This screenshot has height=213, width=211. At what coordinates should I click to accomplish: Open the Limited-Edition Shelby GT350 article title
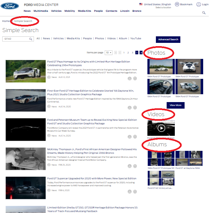pos(92,209)
